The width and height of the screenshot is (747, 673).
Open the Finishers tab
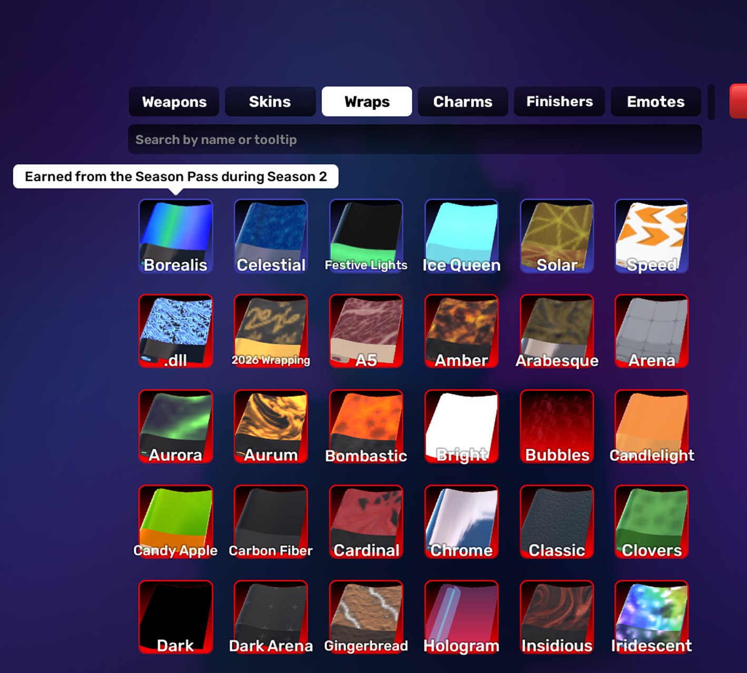[x=559, y=102]
